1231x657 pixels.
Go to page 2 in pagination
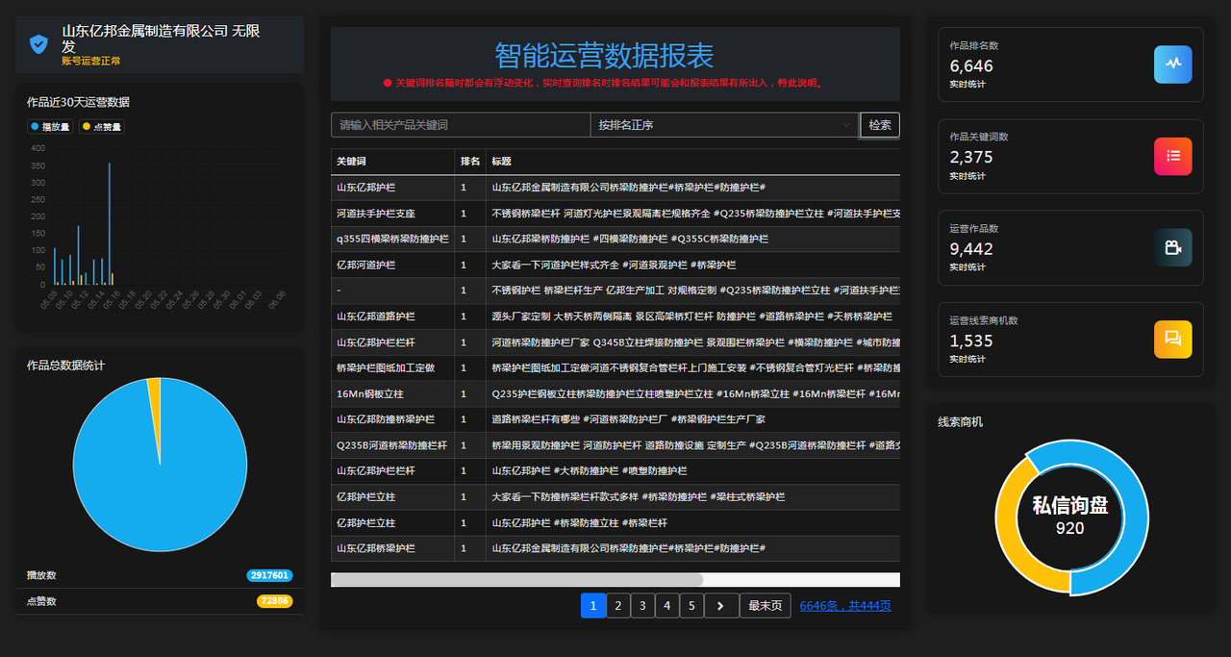(x=618, y=605)
